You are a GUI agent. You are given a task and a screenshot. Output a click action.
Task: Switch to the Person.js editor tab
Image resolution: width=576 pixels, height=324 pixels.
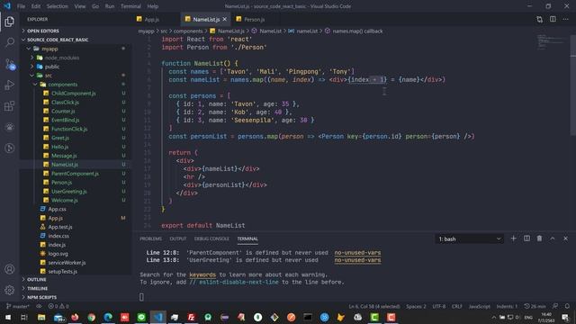tap(254, 19)
